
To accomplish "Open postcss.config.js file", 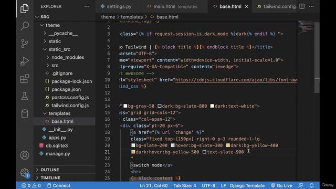I will tap(70, 98).
